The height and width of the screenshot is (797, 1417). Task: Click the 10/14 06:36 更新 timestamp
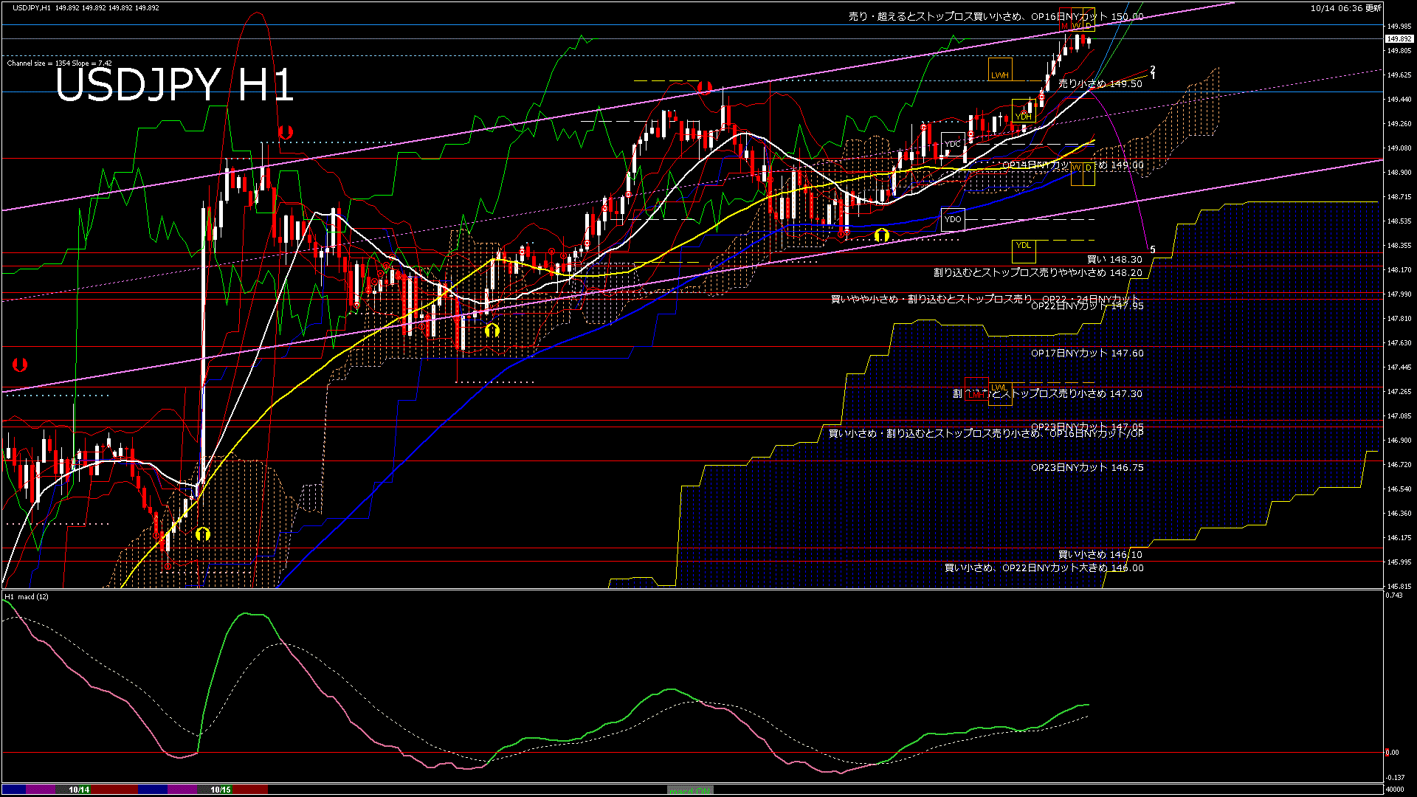pyautogui.click(x=1345, y=8)
